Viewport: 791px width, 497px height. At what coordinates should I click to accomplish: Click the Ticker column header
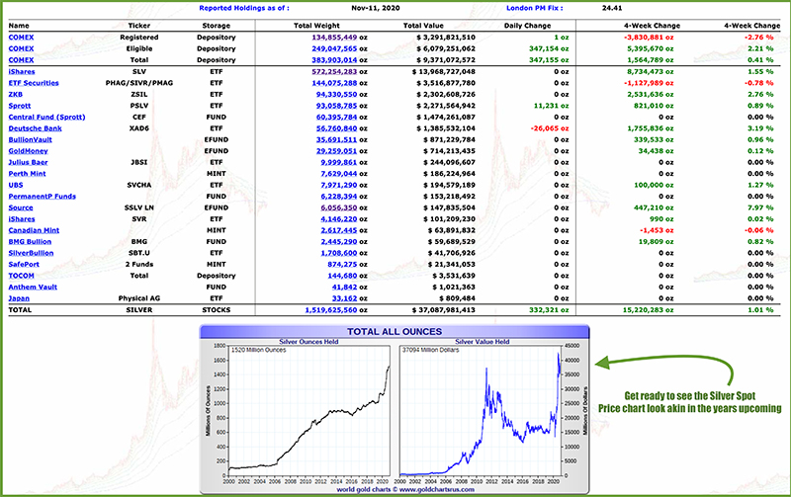click(139, 26)
